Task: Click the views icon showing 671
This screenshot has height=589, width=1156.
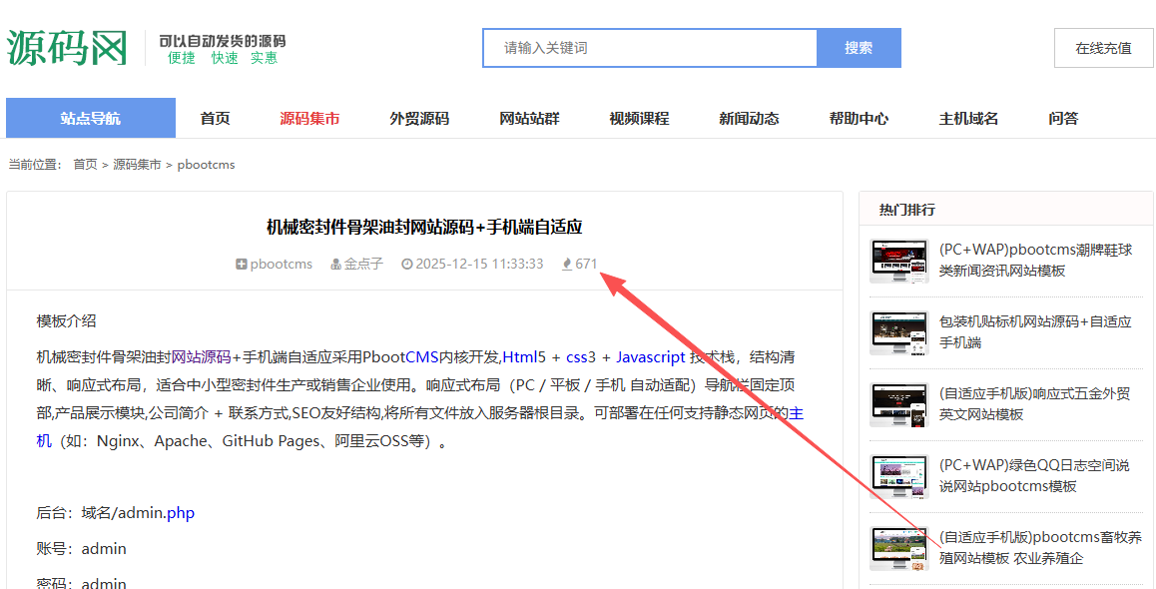Action: click(565, 264)
